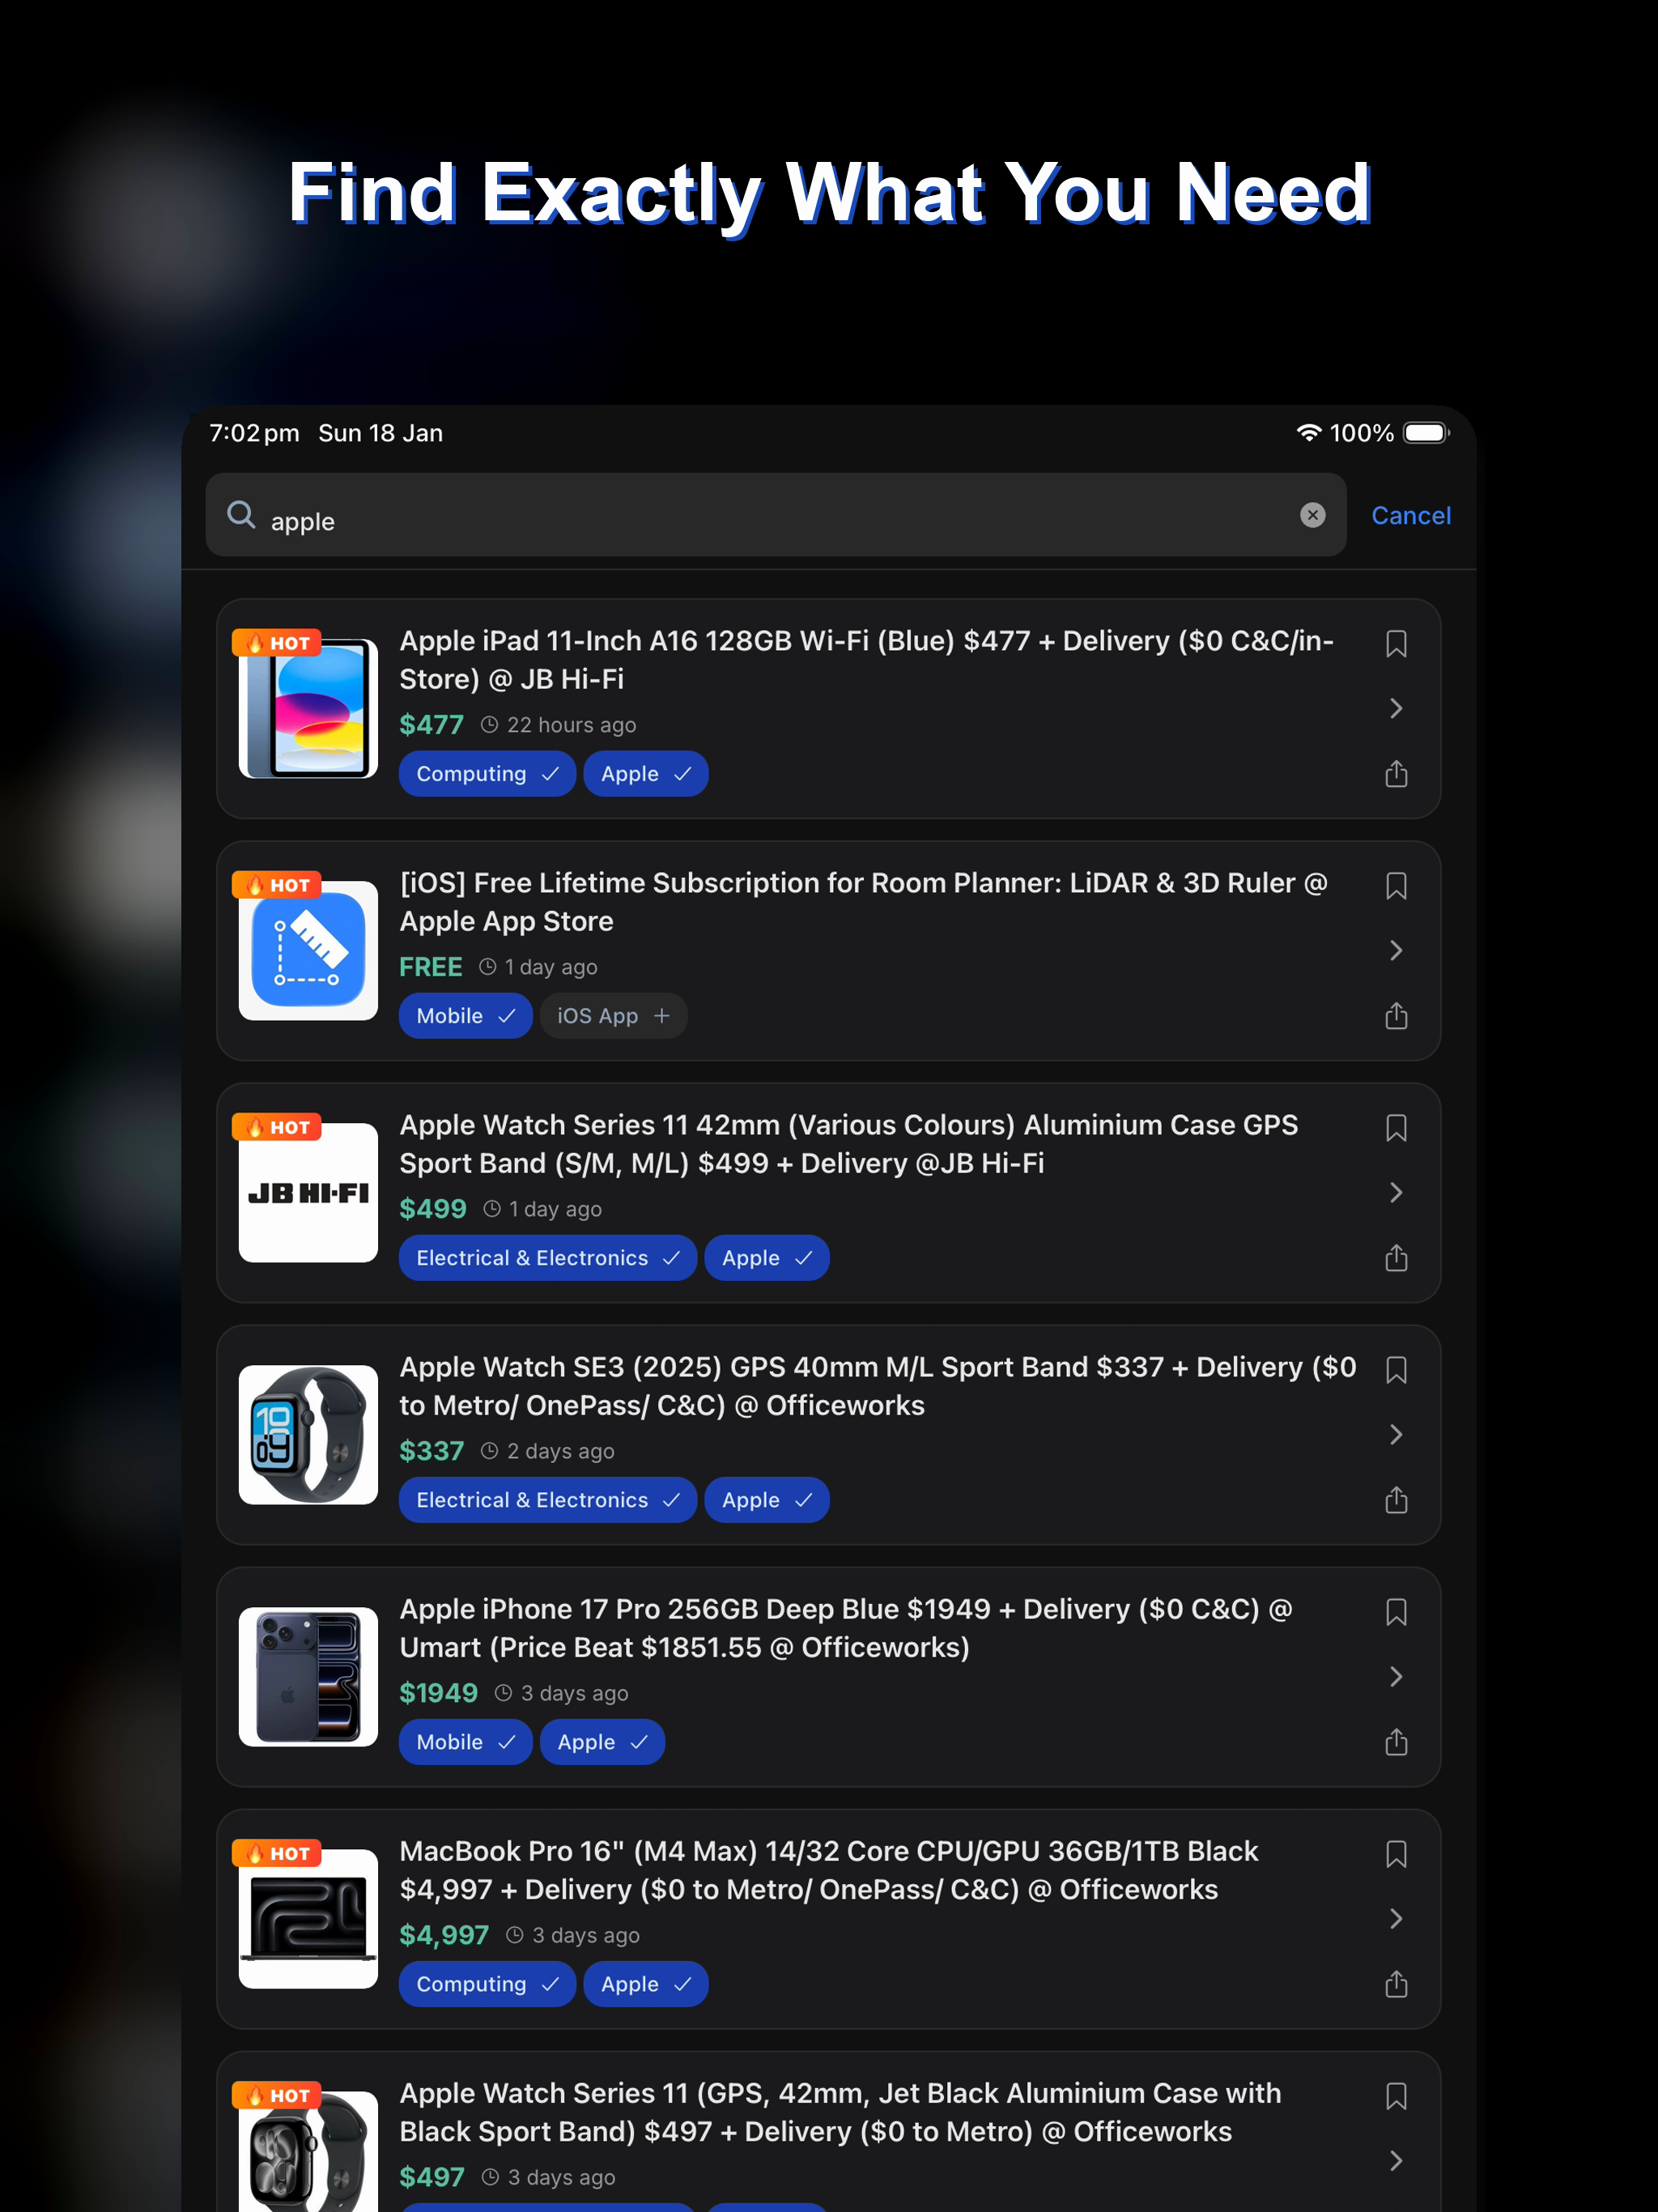Tap the Apple Watch SE3 thumbnail
Viewport: 1658px width, 2212px height.
point(308,1434)
